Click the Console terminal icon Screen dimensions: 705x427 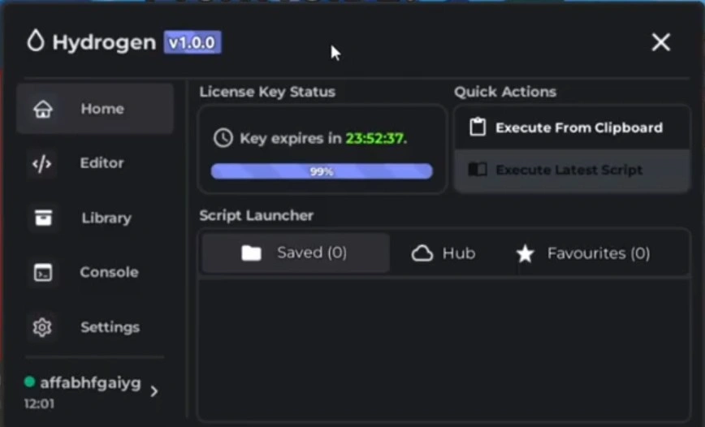click(42, 273)
